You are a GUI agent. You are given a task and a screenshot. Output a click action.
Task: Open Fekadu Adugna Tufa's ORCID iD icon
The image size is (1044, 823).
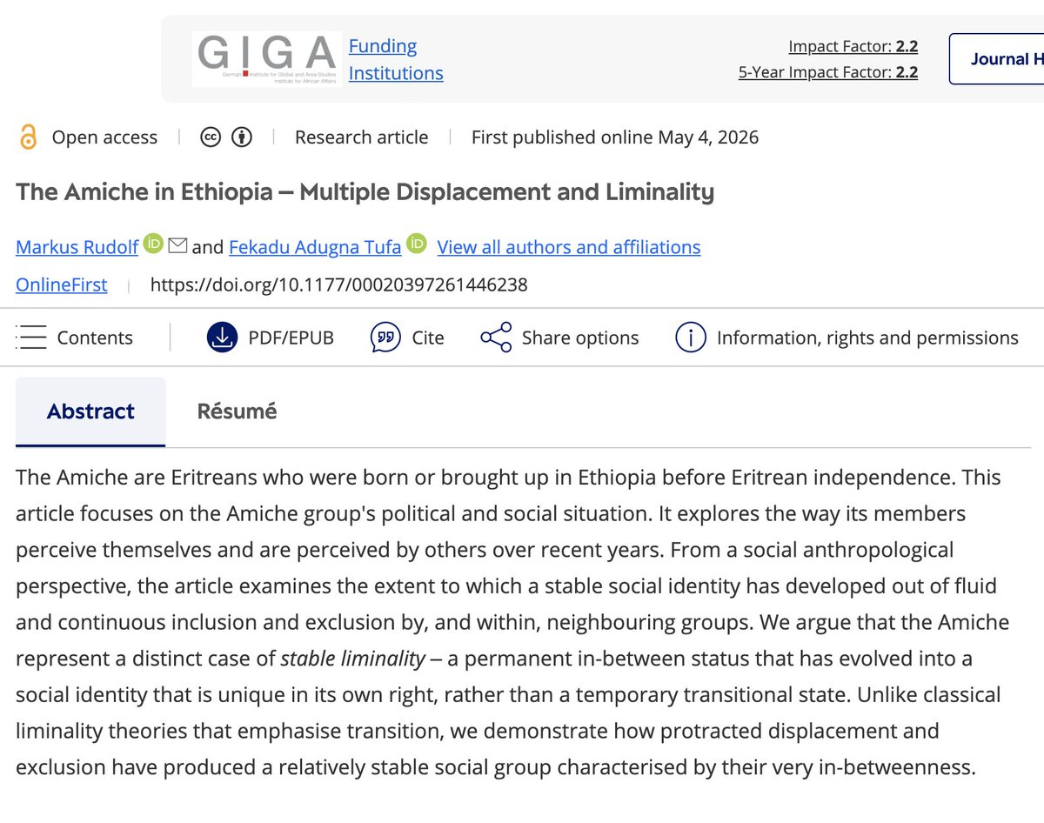[417, 244]
